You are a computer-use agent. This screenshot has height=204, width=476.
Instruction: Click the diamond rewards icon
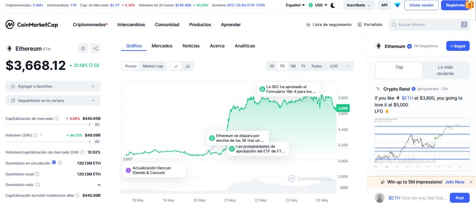point(397,5)
